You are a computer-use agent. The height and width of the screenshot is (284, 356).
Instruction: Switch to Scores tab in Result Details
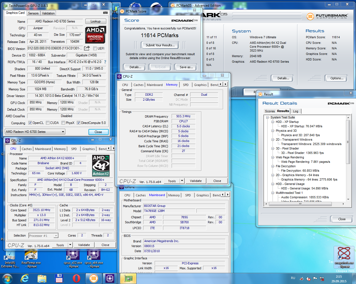pos(270,111)
